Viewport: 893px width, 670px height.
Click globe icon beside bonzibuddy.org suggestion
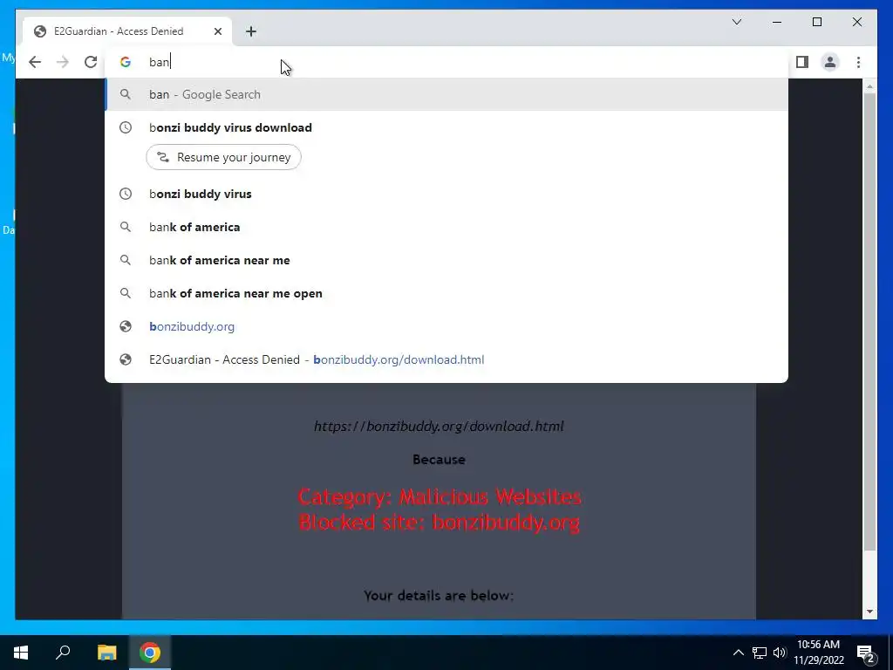pyautogui.click(x=126, y=326)
